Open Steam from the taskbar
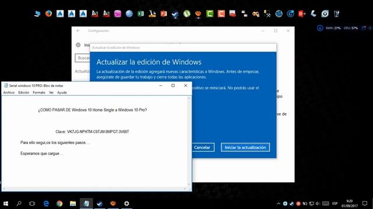This screenshot has width=373, height=209. click(x=100, y=204)
